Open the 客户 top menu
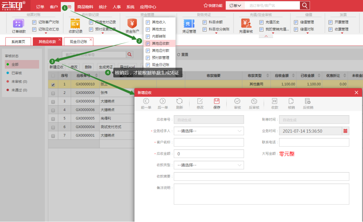Image resolution: width=363 pixels, height=222 pixels. (54, 7)
